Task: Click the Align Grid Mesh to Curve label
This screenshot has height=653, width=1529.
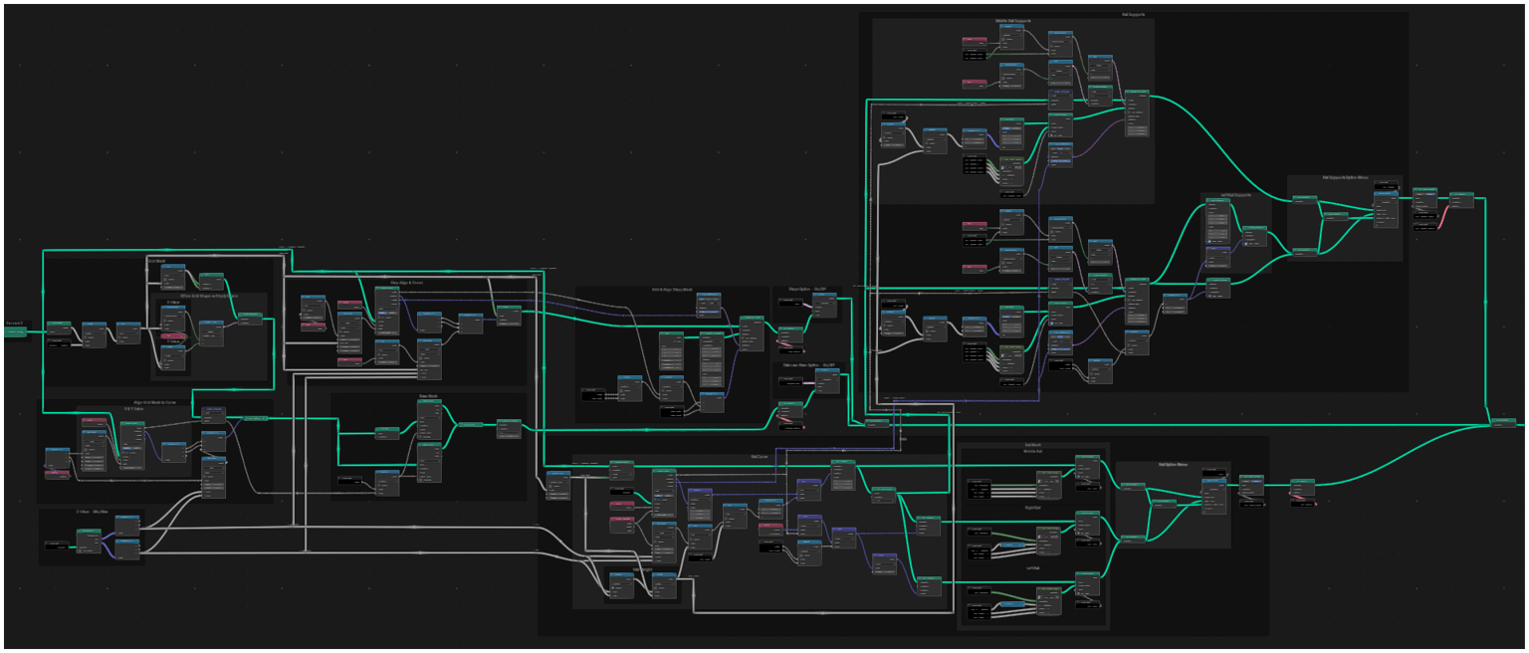Action: 154,402
